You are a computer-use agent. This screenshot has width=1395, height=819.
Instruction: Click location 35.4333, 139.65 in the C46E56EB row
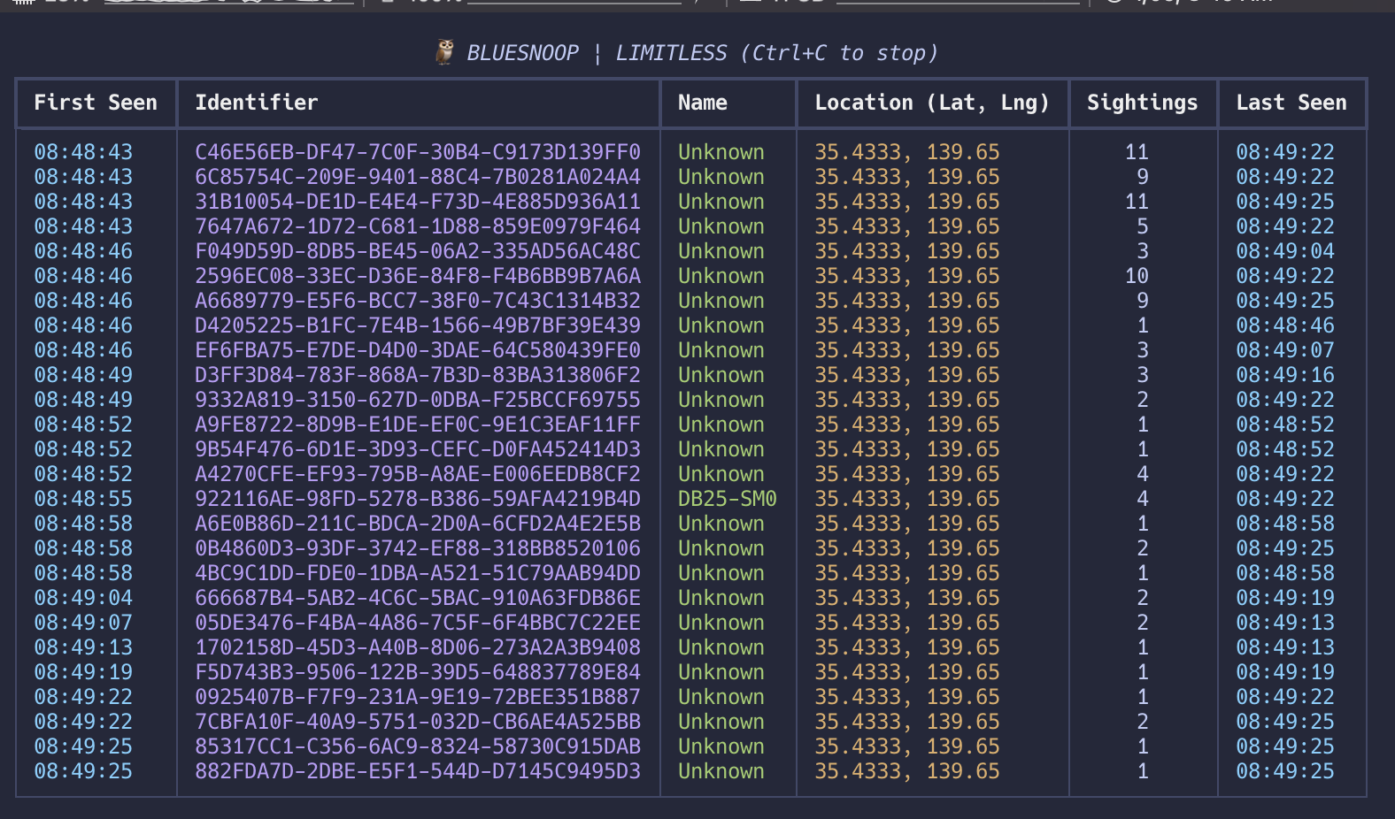point(907,152)
